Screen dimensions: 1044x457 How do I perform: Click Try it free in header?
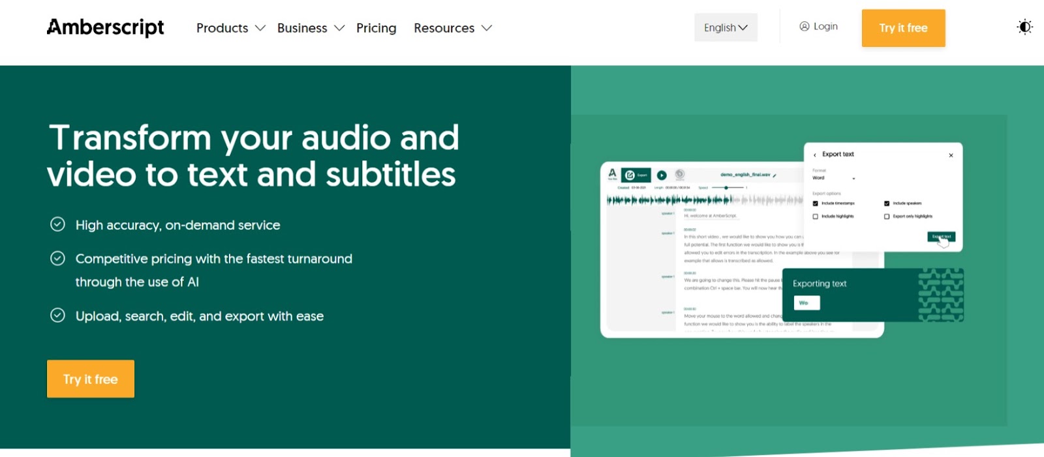coord(903,28)
